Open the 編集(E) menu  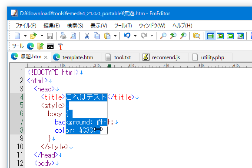52,26
